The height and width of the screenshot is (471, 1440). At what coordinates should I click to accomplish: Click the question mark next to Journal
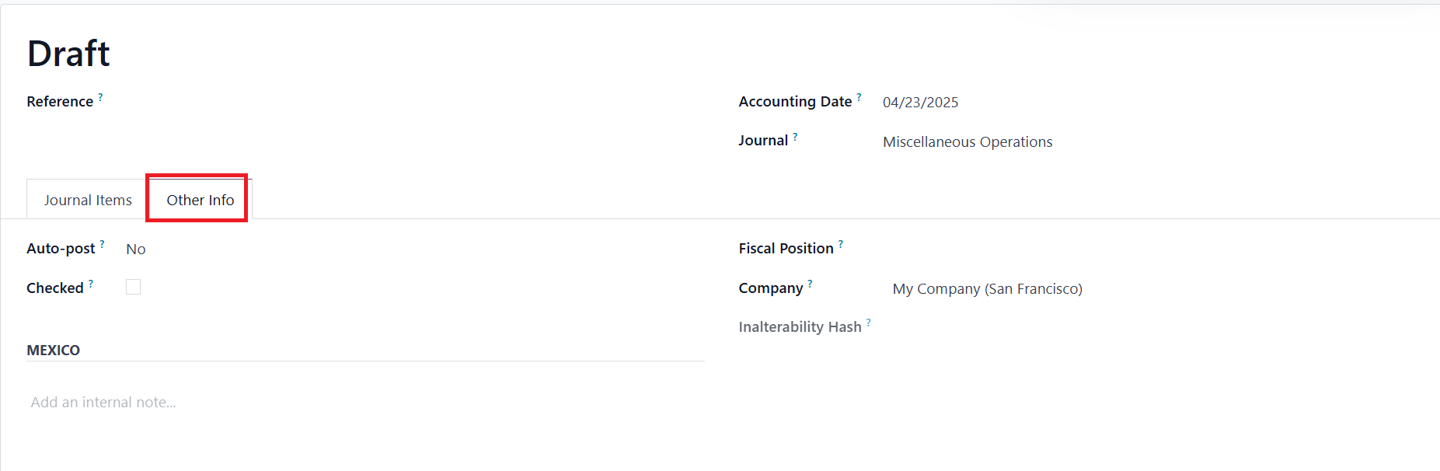coord(795,137)
